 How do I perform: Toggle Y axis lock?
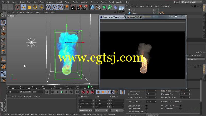coord(54,7)
